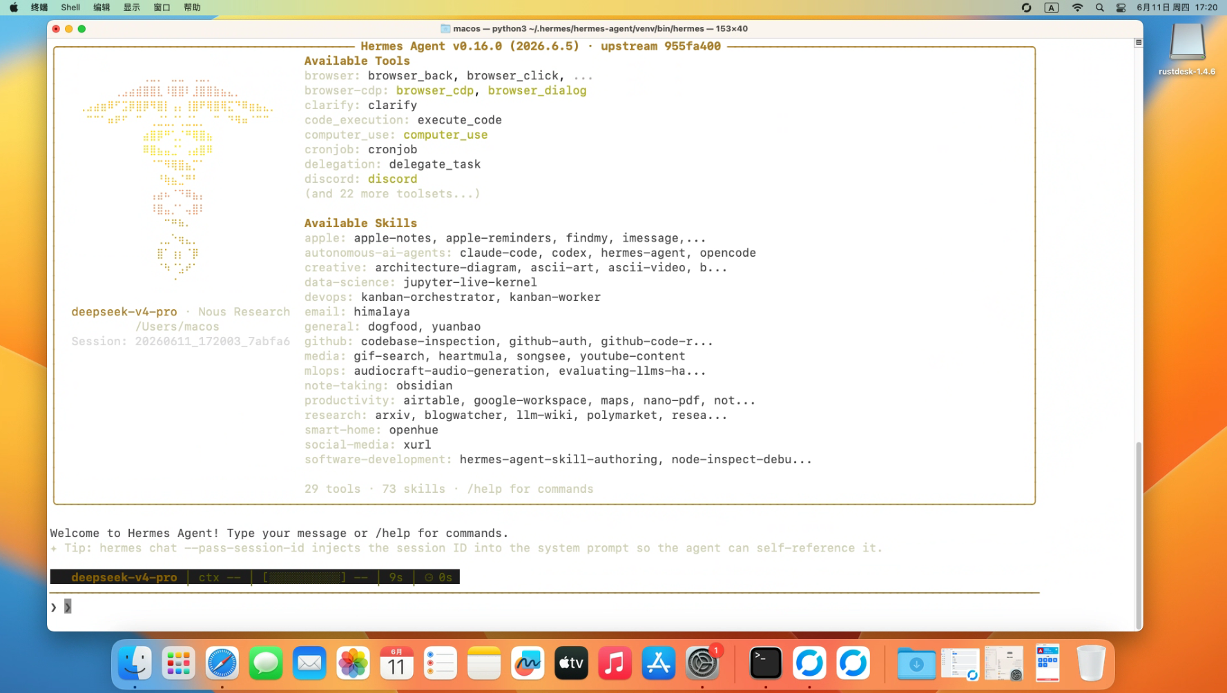1227x693 pixels.
Task: Open Control Center in menu bar
Action: pos(1121,8)
